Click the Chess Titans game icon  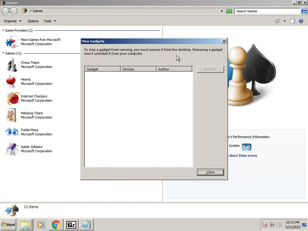(x=12, y=65)
